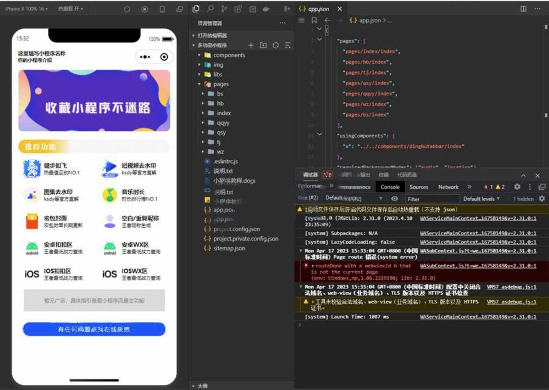This screenshot has width=549, height=390.
Task: Click the detach simulator window icon
Action: 179,9
